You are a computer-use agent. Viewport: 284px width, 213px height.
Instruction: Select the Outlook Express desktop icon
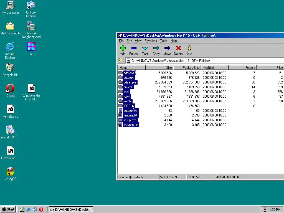pos(31,9)
